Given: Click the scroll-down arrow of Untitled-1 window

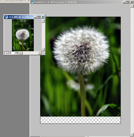Looking at the screenshot, I should click(132, 134).
